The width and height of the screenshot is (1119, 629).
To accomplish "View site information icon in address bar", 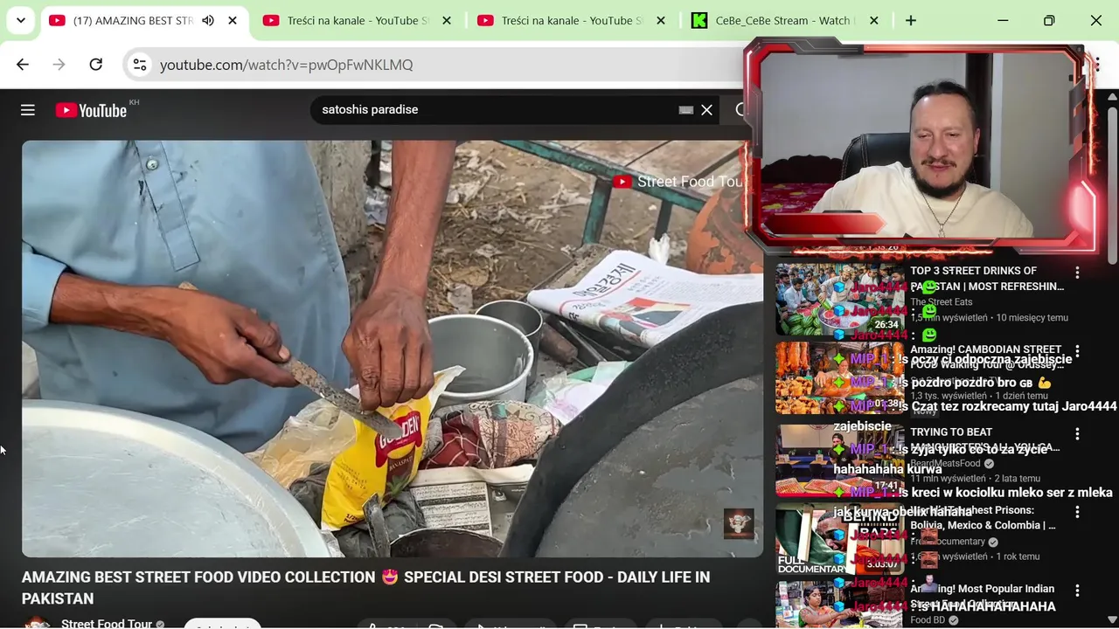I will pos(140,65).
